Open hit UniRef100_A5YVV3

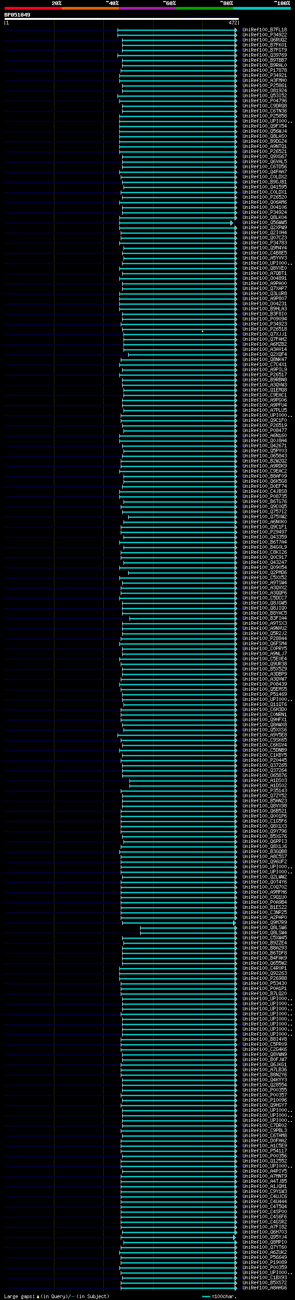pos(264,258)
